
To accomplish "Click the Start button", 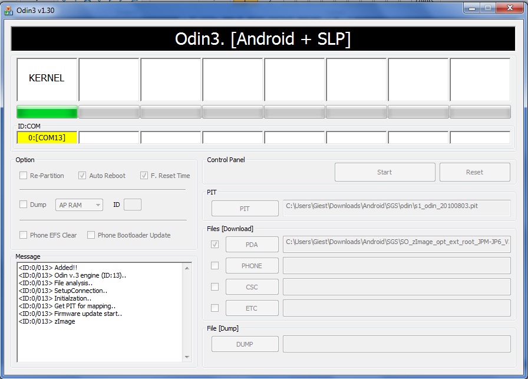I will [x=385, y=172].
